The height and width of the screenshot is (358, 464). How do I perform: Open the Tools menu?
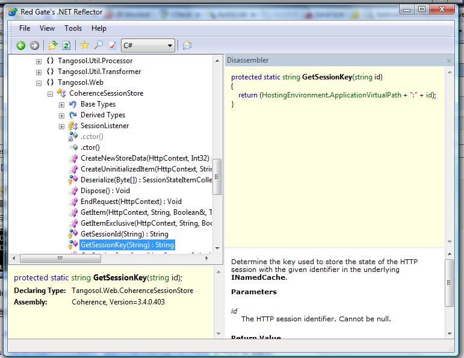[x=73, y=28]
